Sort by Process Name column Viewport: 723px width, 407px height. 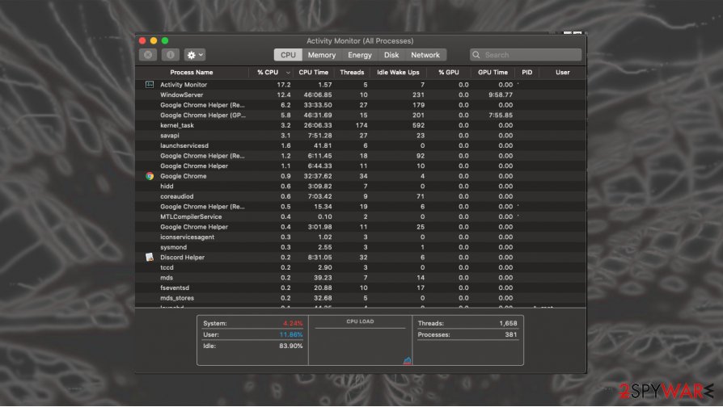tap(192, 73)
